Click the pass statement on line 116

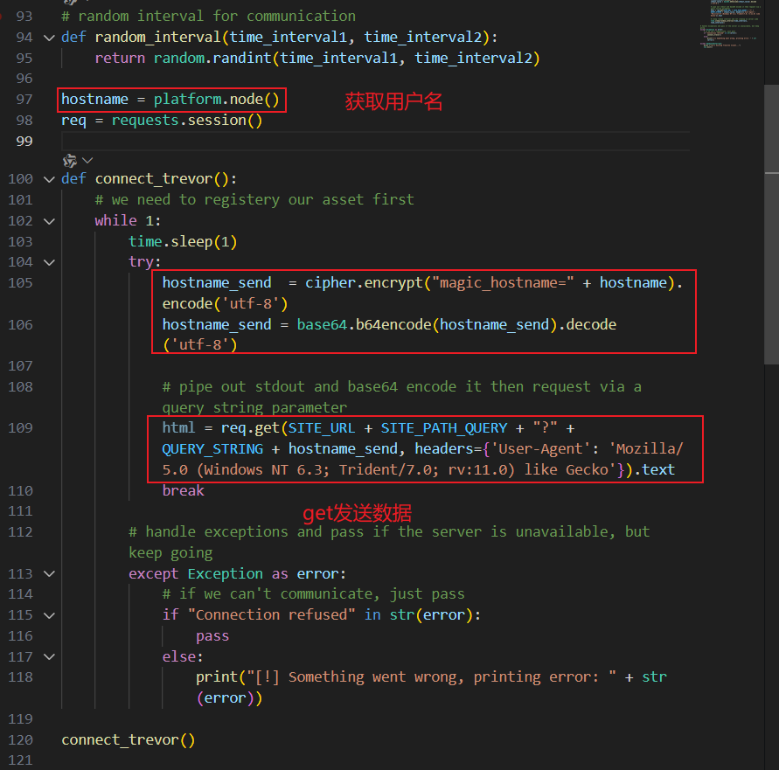tap(212, 636)
